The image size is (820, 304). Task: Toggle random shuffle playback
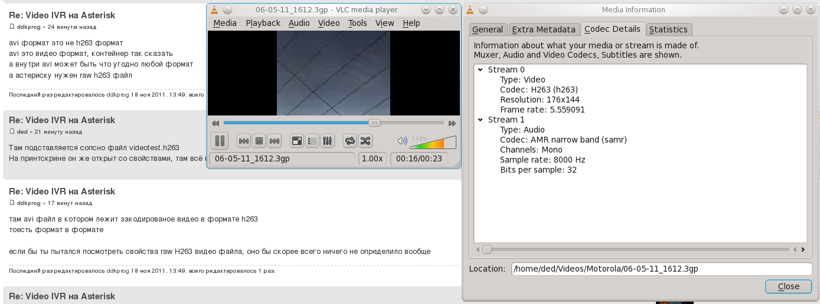click(365, 141)
